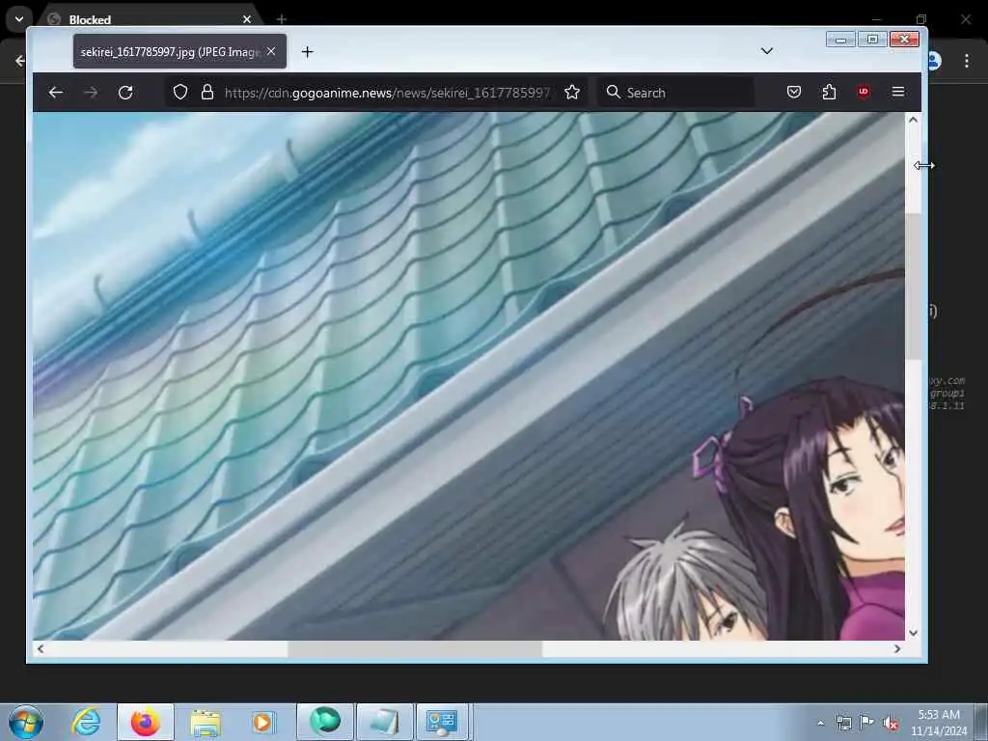Open Action Center flag icon
This screenshot has height=741, width=988.
pos(867,723)
